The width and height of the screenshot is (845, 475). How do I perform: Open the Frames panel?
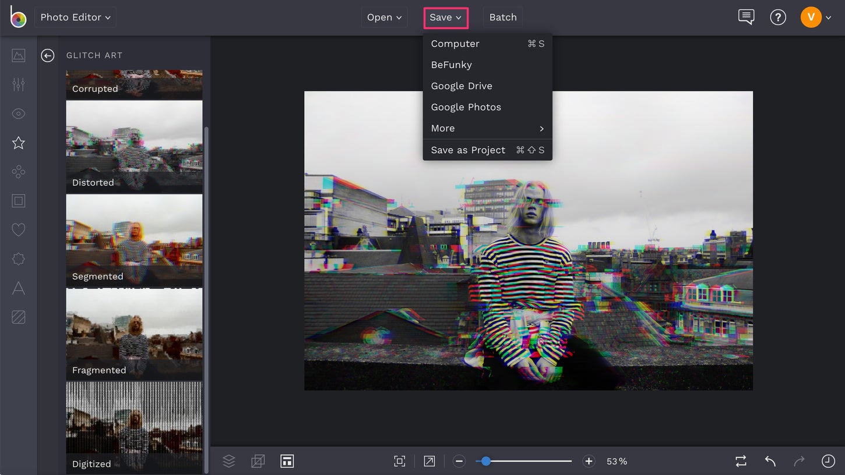(x=18, y=201)
